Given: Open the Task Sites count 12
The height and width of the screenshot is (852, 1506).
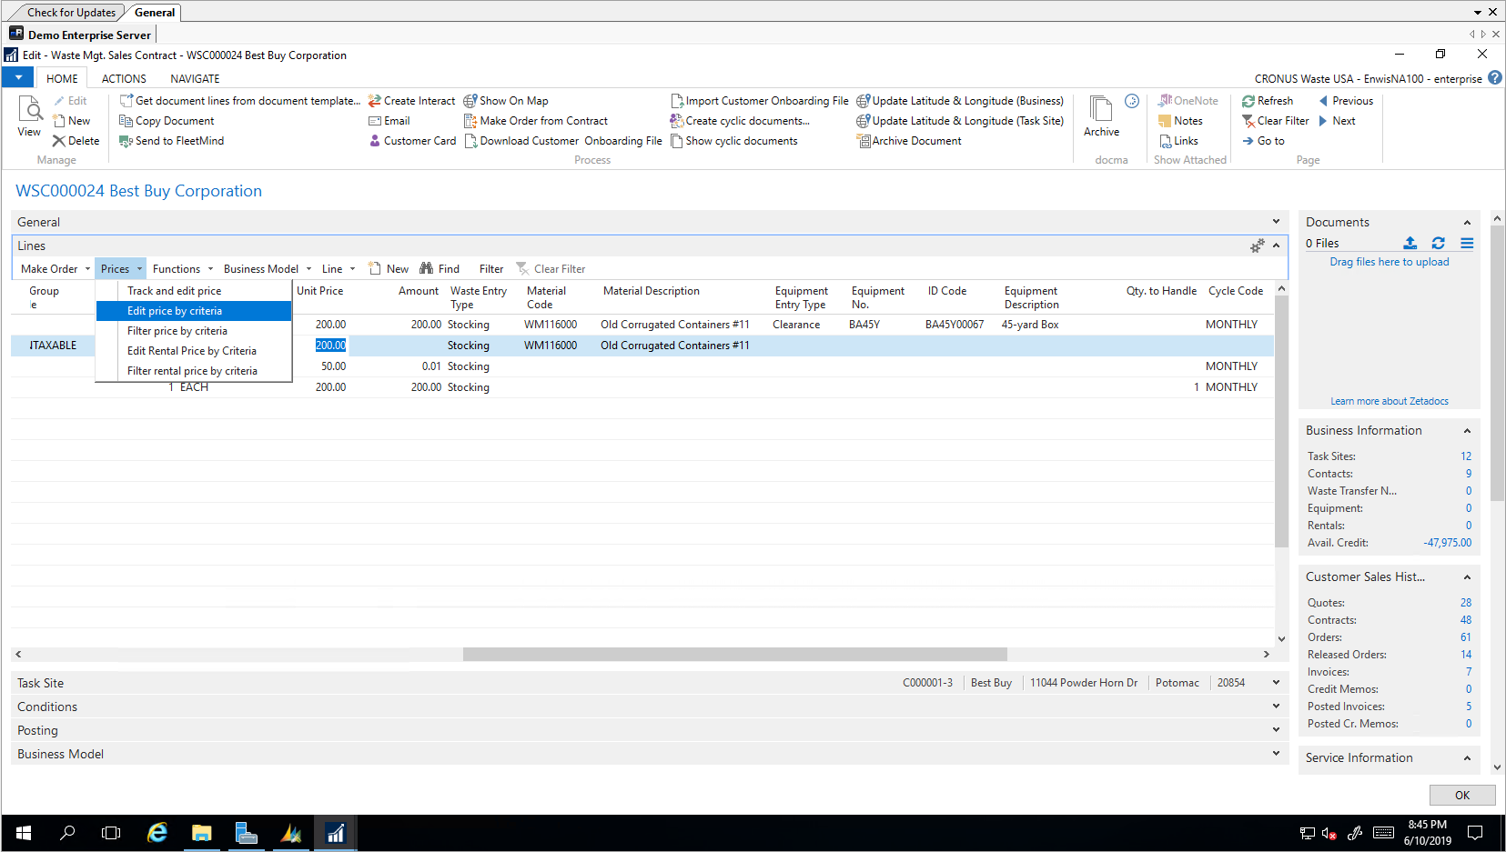Looking at the screenshot, I should pyautogui.click(x=1466, y=456).
